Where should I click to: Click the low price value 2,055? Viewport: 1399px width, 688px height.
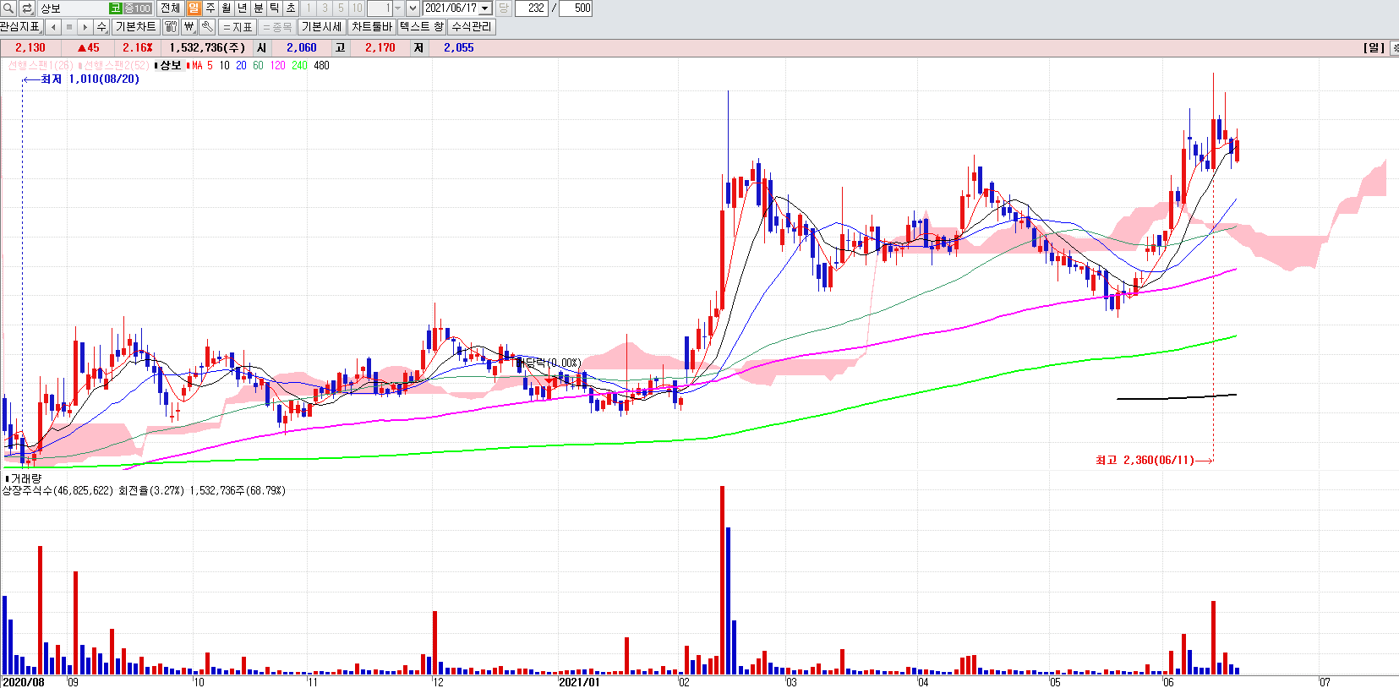(x=459, y=48)
